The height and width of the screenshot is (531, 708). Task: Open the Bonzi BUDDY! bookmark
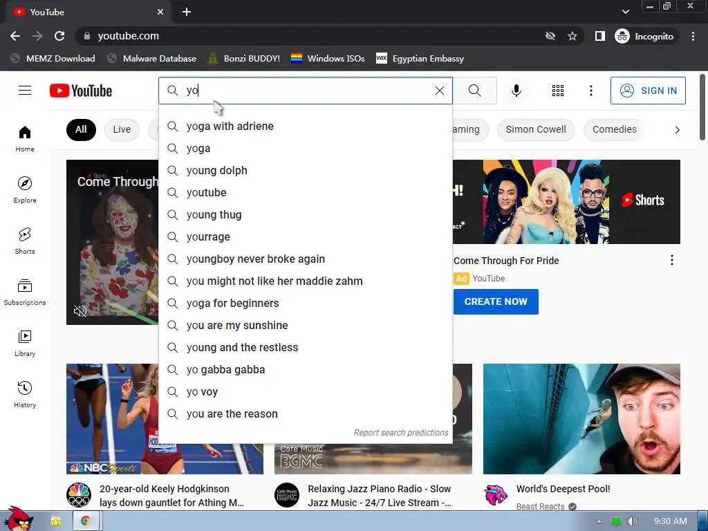[x=244, y=58]
